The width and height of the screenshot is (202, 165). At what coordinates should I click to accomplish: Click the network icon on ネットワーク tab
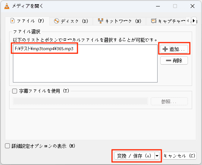(x=101, y=21)
